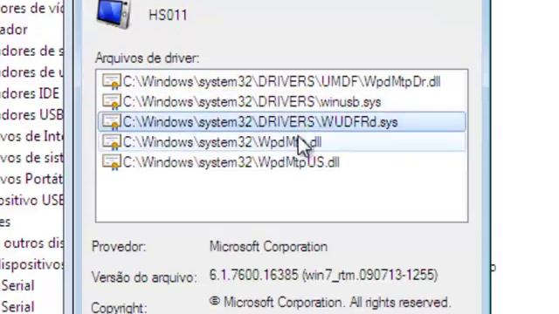This screenshot has height=314, width=559.
Task: Select the 'outros dis' Device Manager entry
Action: tap(33, 243)
